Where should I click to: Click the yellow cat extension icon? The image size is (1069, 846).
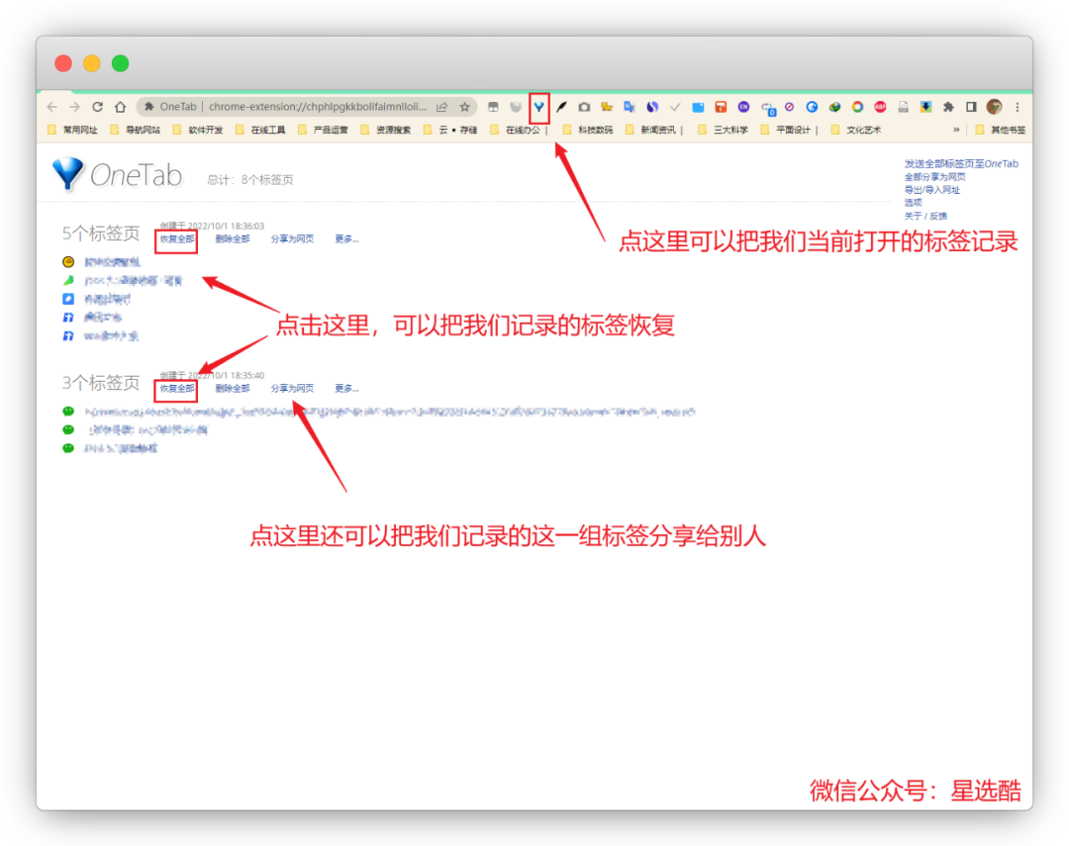[607, 107]
